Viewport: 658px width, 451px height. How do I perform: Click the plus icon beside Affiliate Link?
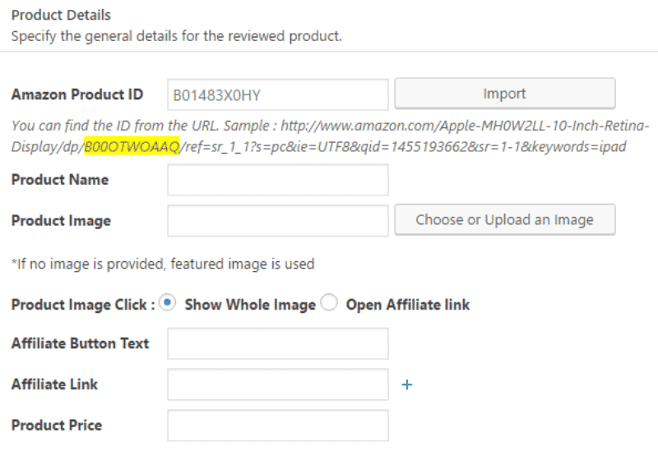coord(406,384)
